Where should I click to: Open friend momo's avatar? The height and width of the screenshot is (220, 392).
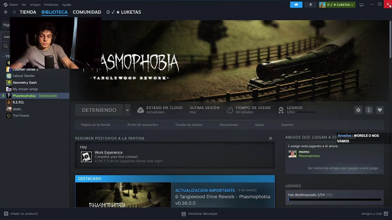pyautogui.click(x=292, y=154)
